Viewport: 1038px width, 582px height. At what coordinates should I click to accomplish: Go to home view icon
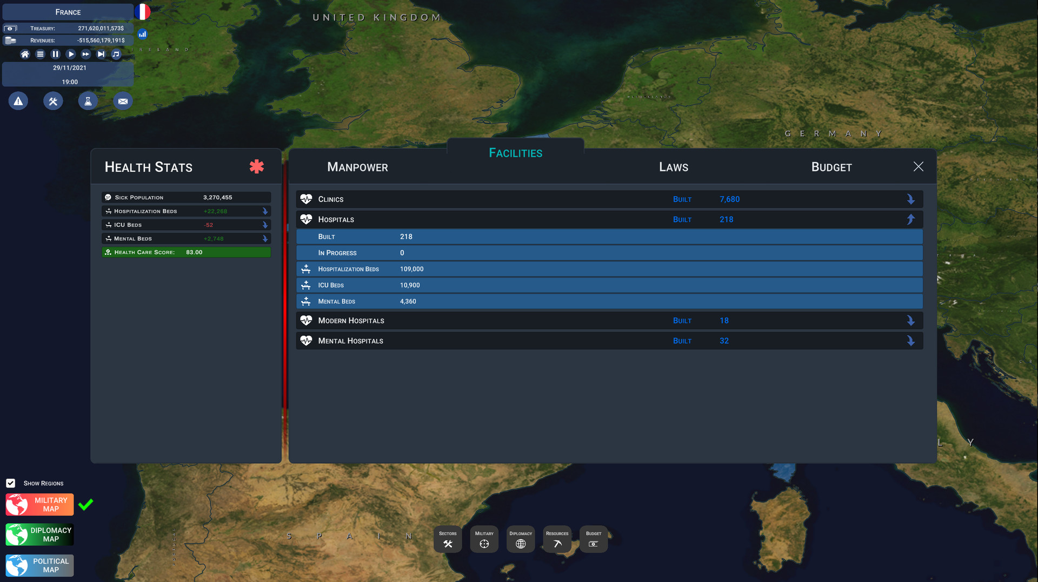point(25,54)
